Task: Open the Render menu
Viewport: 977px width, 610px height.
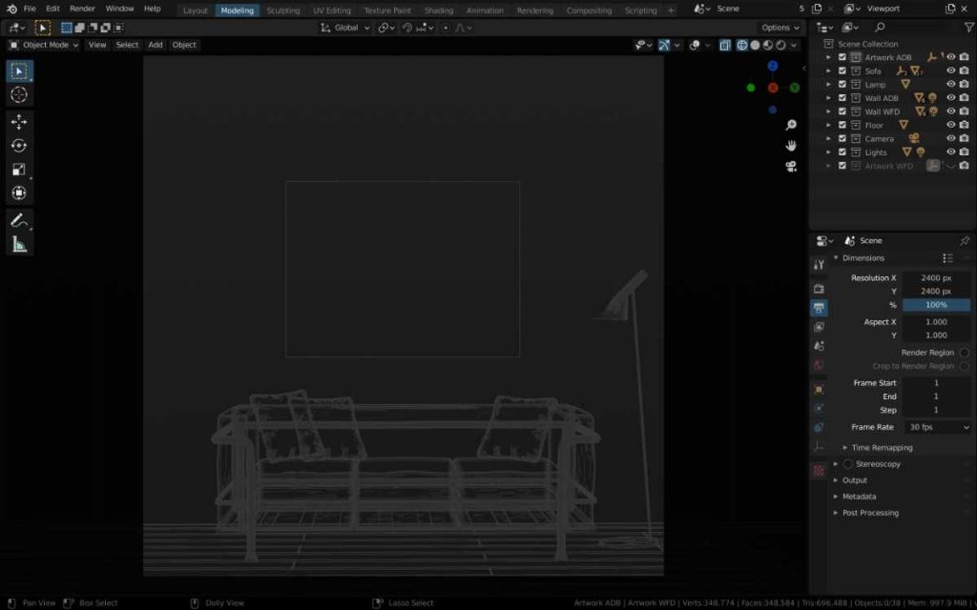Action: point(82,9)
